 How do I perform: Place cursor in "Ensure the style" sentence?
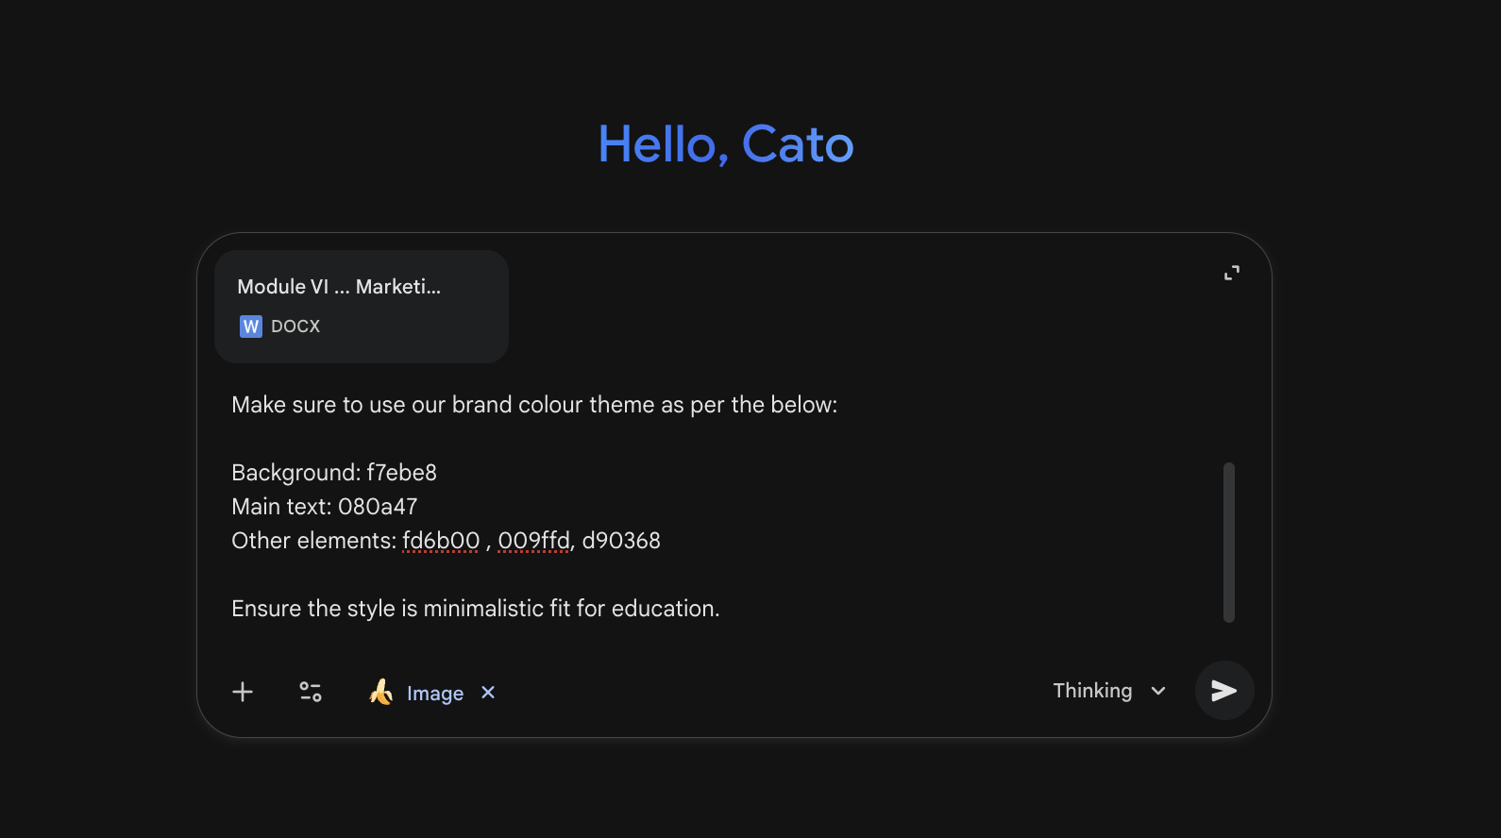475,609
